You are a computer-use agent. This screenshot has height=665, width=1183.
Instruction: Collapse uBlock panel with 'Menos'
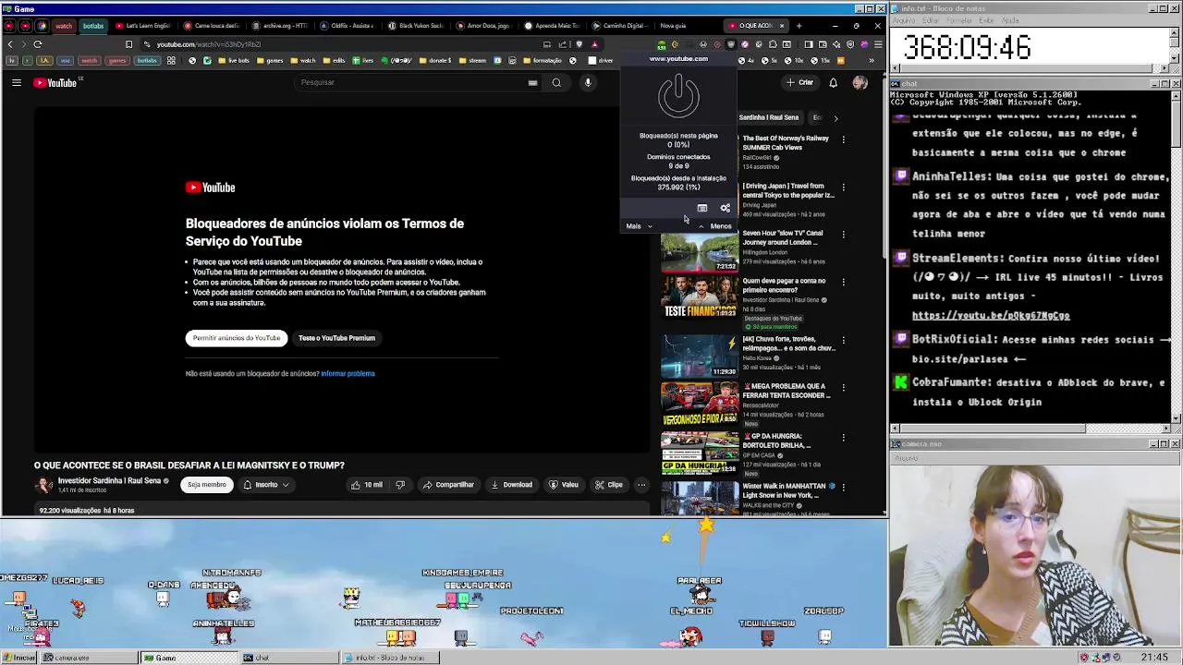point(714,226)
